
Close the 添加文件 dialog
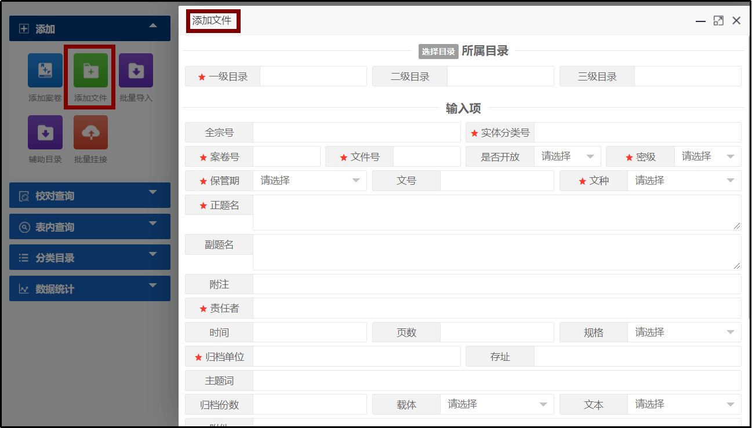[736, 21]
